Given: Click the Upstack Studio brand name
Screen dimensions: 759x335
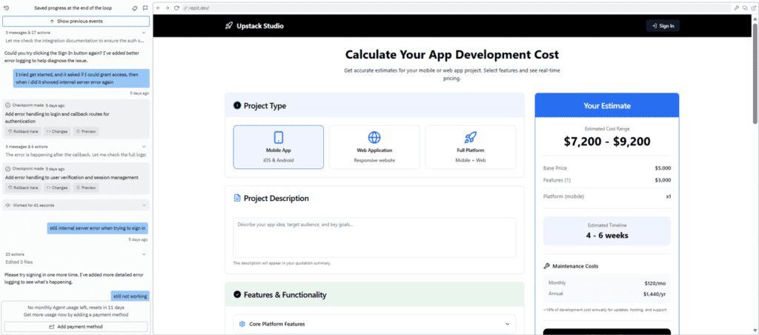Looking at the screenshot, I should (260, 26).
